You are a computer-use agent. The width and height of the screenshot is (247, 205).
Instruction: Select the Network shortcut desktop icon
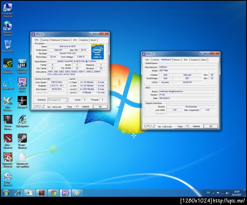pyautogui.click(x=7, y=26)
